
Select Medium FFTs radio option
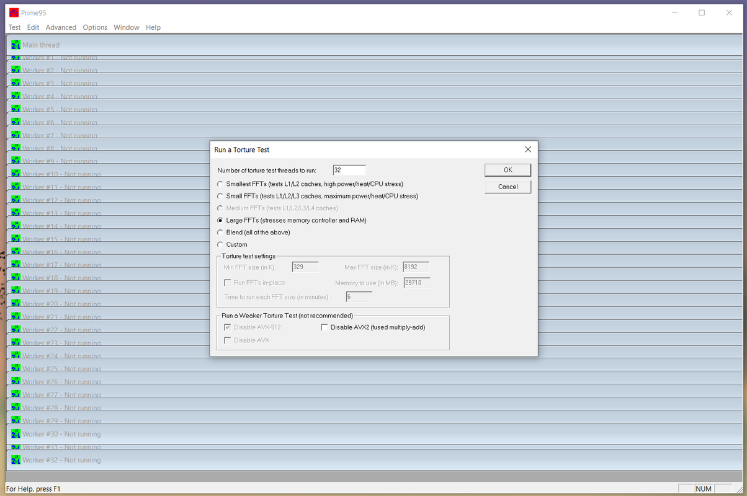pyautogui.click(x=220, y=208)
